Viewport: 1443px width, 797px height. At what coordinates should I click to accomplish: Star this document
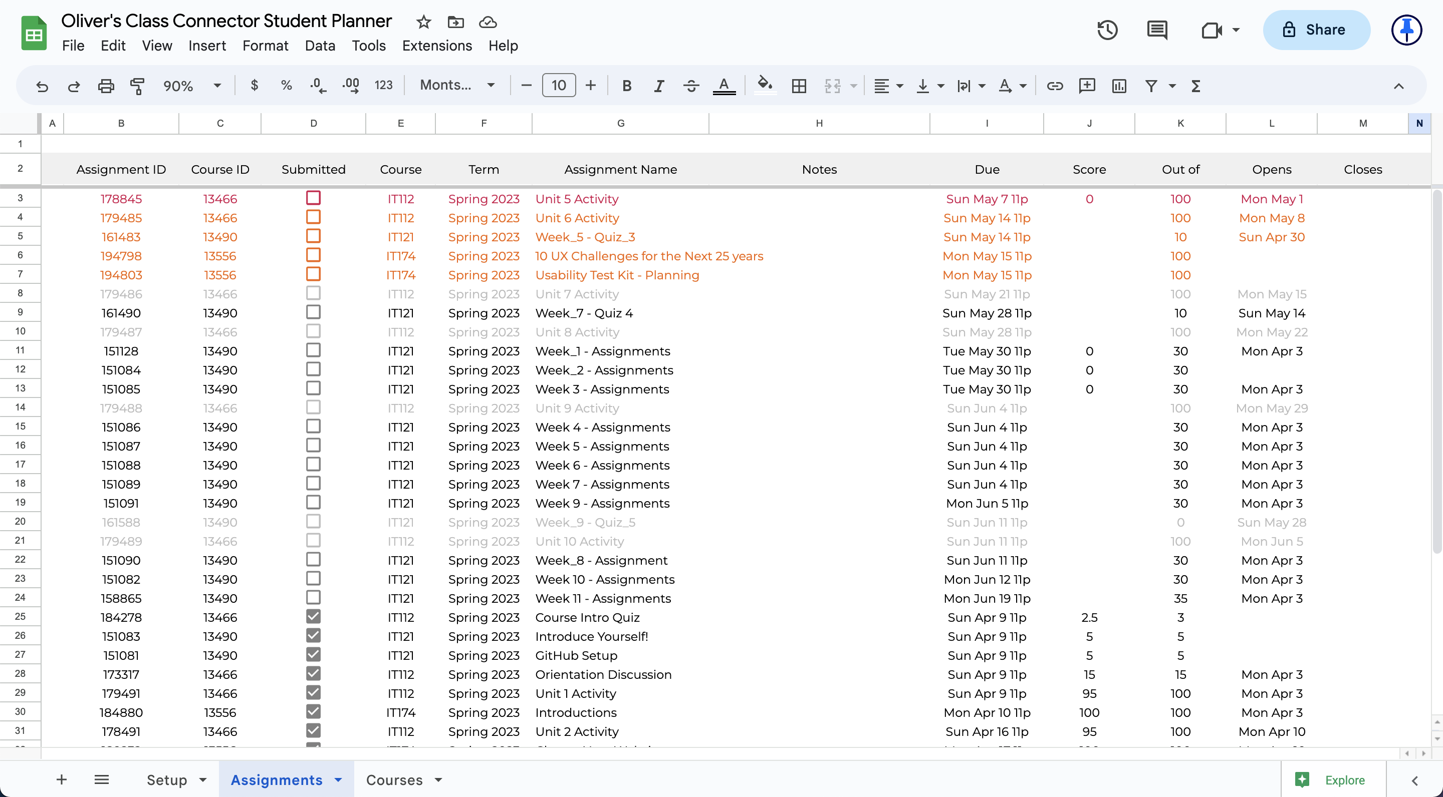pyautogui.click(x=423, y=22)
